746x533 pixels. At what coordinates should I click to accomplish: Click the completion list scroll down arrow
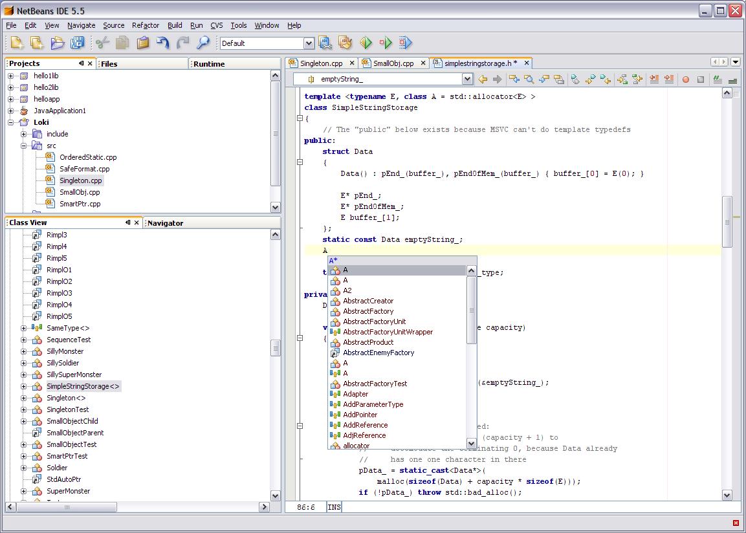[x=471, y=443]
